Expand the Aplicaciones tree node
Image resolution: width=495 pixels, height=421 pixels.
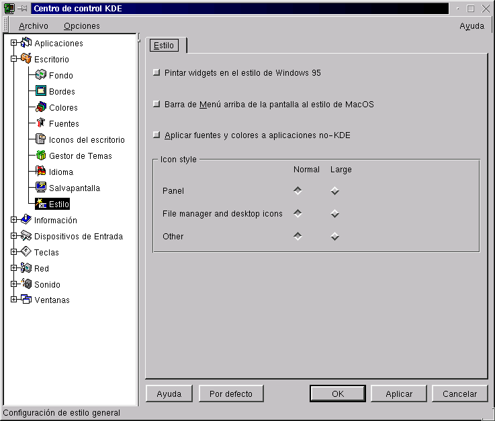pos(13,43)
